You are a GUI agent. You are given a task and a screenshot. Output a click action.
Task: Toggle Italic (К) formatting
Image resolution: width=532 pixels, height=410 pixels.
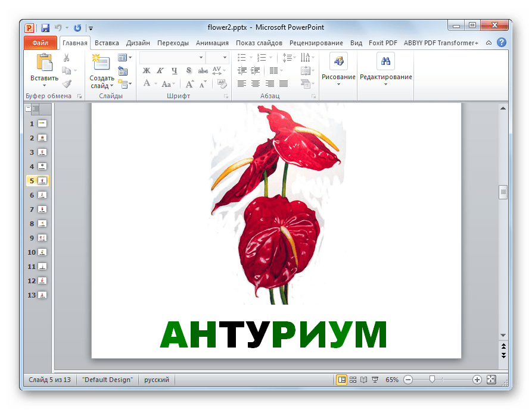[x=160, y=71]
